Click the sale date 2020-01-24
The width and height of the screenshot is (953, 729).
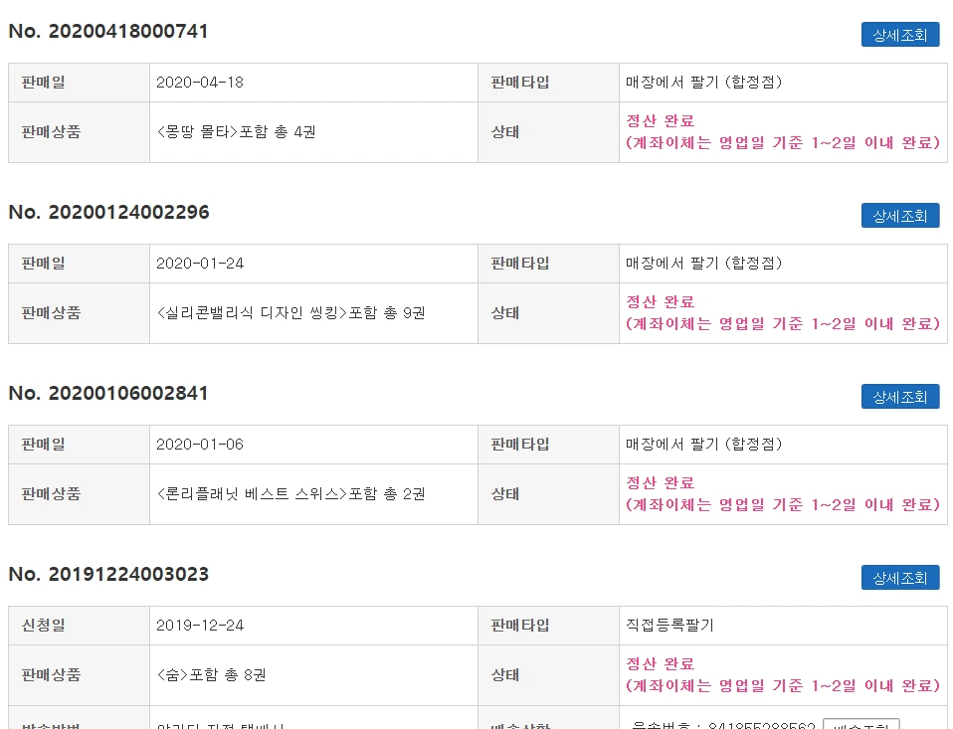pyautogui.click(x=200, y=263)
